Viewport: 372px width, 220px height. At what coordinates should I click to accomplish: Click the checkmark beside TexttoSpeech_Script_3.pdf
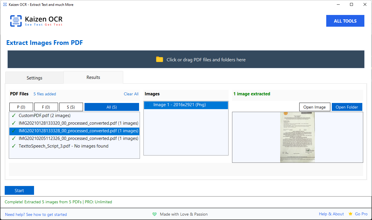coord(13,146)
